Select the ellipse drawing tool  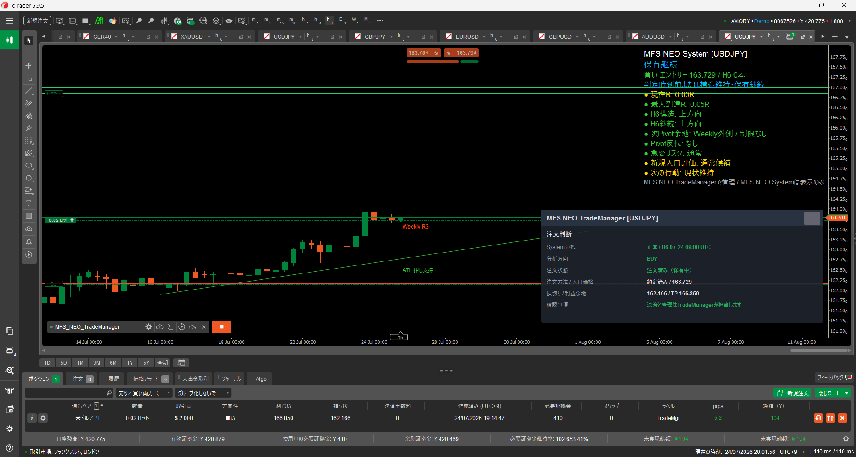pos(29,166)
